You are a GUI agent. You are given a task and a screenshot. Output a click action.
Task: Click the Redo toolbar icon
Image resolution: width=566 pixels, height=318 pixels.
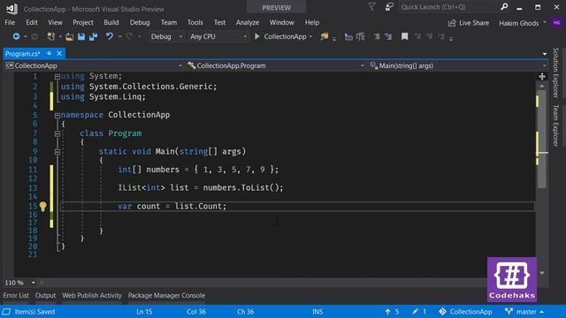[x=129, y=36]
